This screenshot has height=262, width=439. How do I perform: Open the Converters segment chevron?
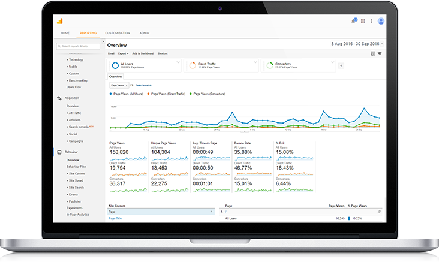point(333,62)
